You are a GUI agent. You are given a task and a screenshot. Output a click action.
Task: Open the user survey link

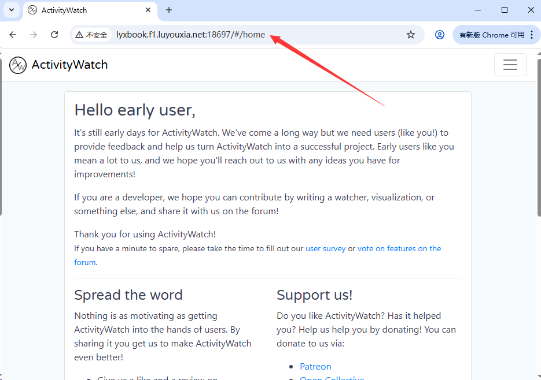(325, 249)
